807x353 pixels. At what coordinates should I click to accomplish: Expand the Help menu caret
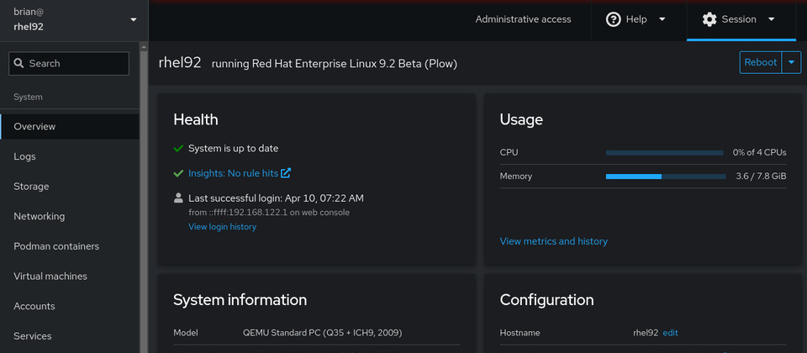point(662,19)
